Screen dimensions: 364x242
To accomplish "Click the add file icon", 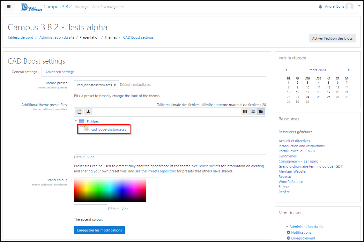I will pyautogui.click(x=79, y=111).
